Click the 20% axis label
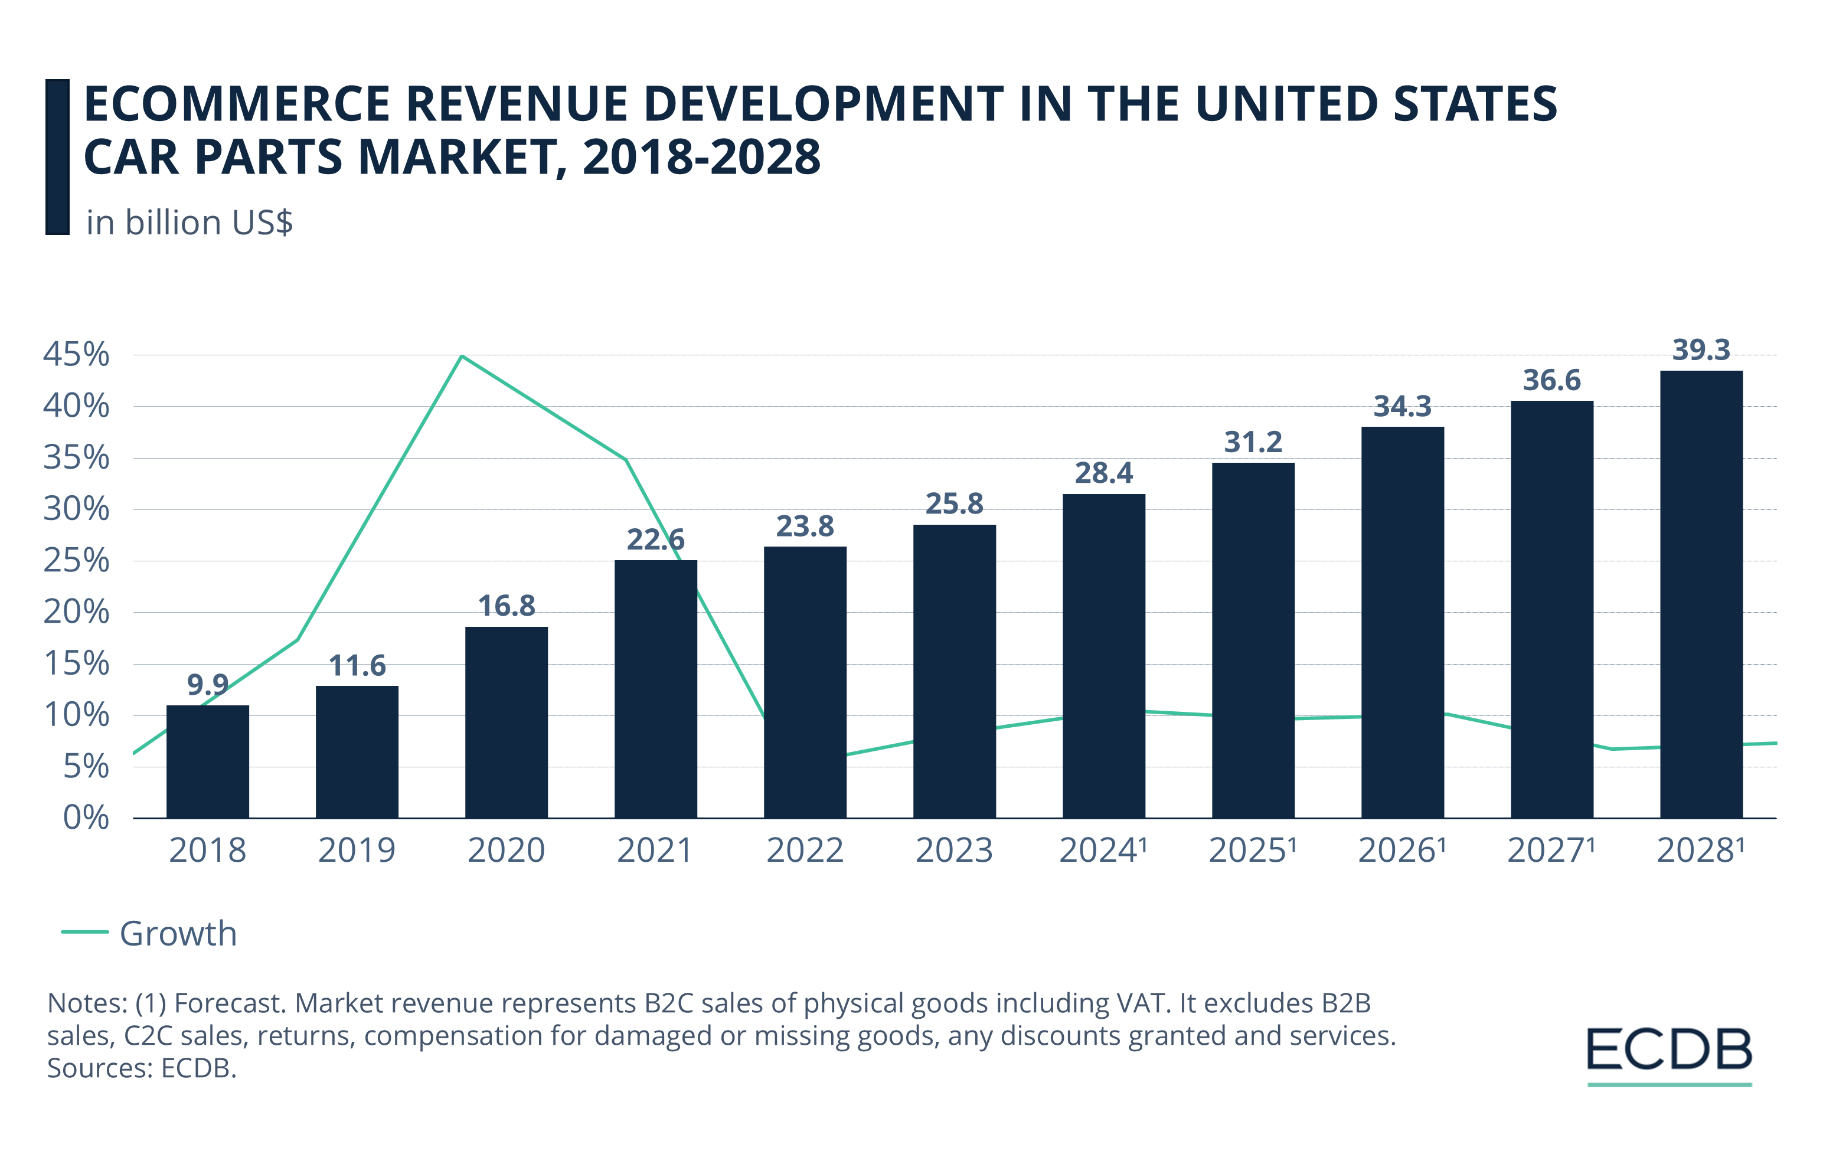This screenshot has height=1151, width=1823. (77, 612)
